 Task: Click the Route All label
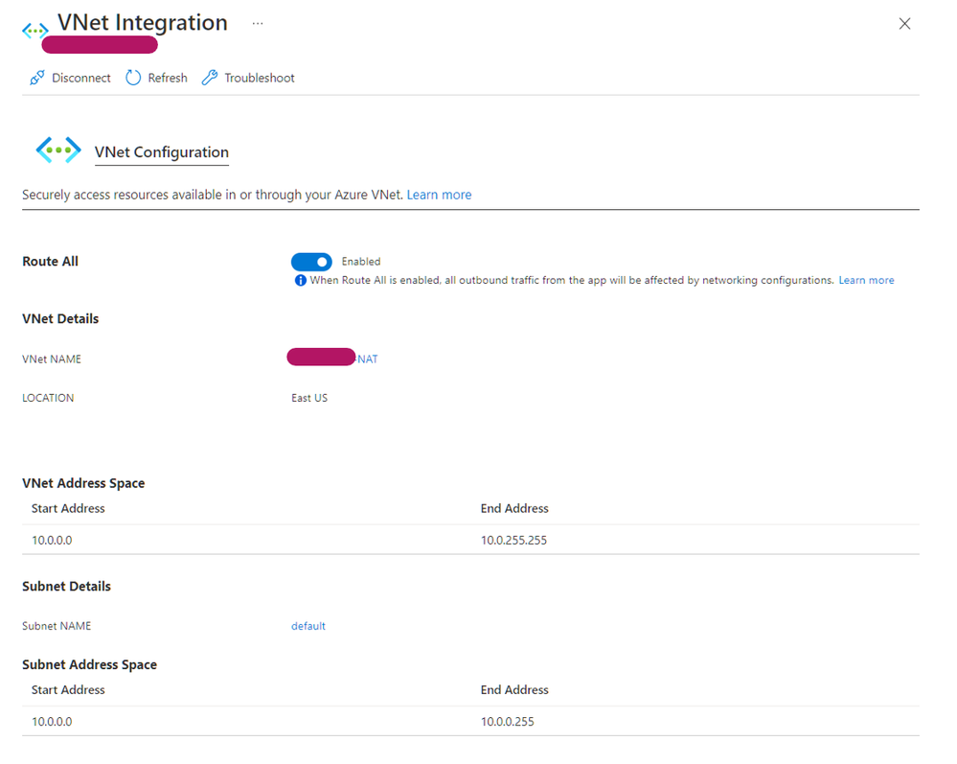[50, 262]
